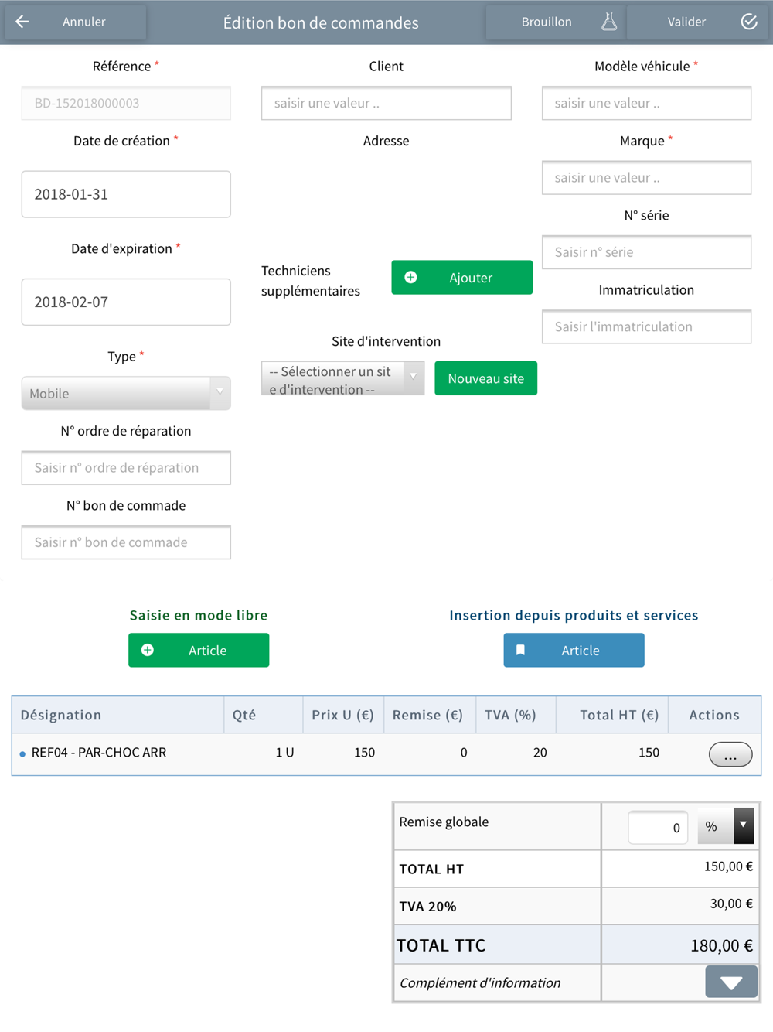Click the Nouveau site button
The width and height of the screenshot is (773, 1032).
(x=485, y=378)
